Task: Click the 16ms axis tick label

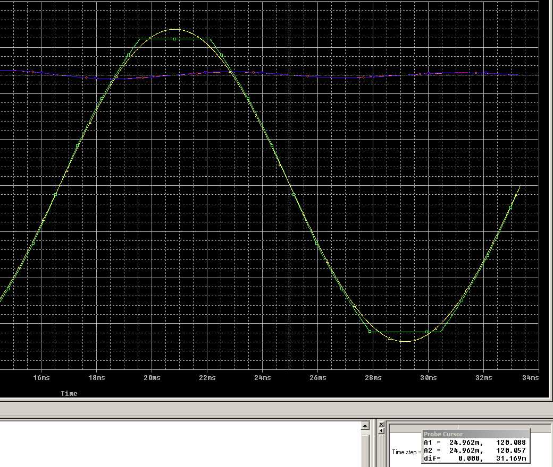Action: coord(41,378)
